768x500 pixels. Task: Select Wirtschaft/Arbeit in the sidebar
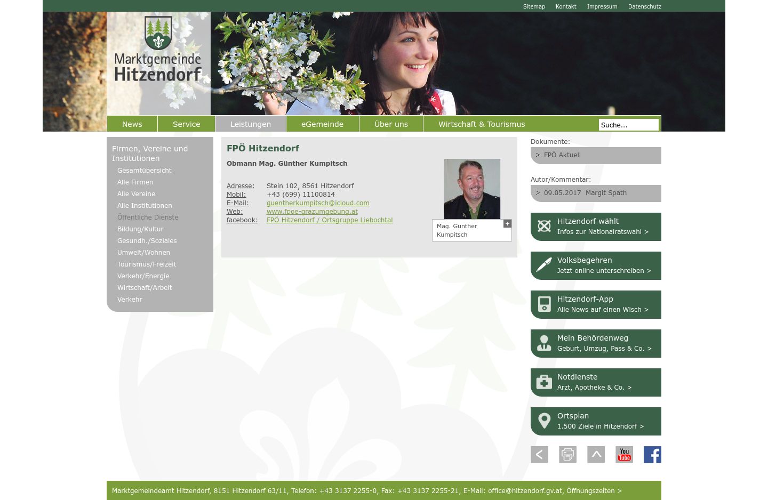click(145, 288)
